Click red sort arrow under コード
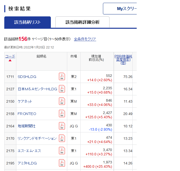This screenshot has height=171, width=180. tap(10, 61)
